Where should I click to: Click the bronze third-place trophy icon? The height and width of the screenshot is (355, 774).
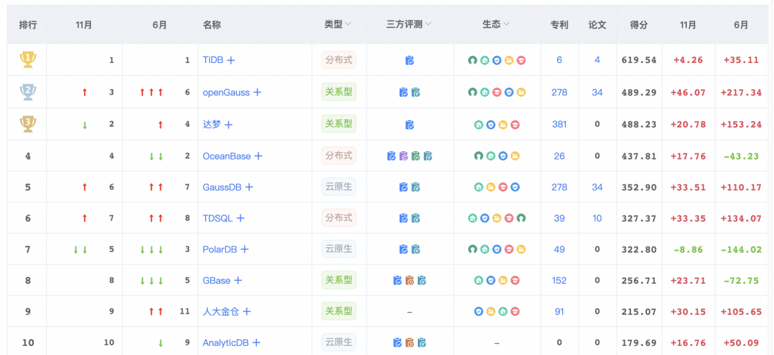point(28,124)
